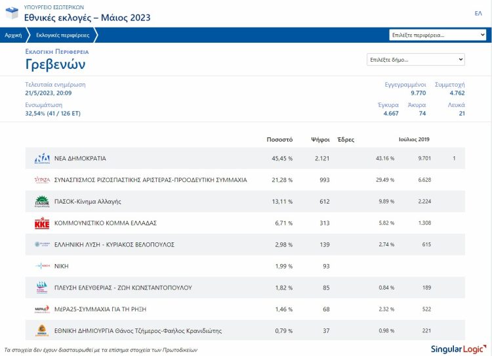Select ΠΛΕΥΣΗ ΕΛΕΥΘΕΡΙΑΣ - ΖΩΗ ΚΩΝΣΤΑΝΤΟΠΟΥΛΟΥ name
The height and width of the screenshot is (356, 492).
pyautogui.click(x=123, y=288)
